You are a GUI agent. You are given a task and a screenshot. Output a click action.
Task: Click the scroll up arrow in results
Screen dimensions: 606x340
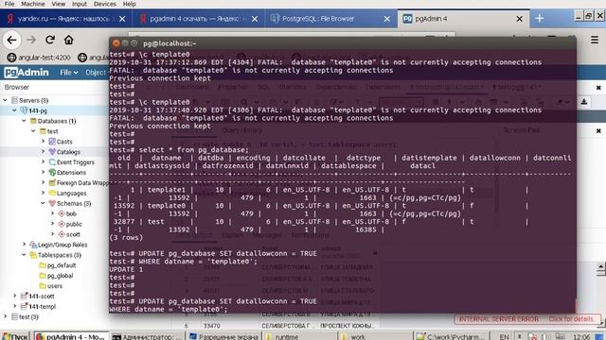click(600, 266)
